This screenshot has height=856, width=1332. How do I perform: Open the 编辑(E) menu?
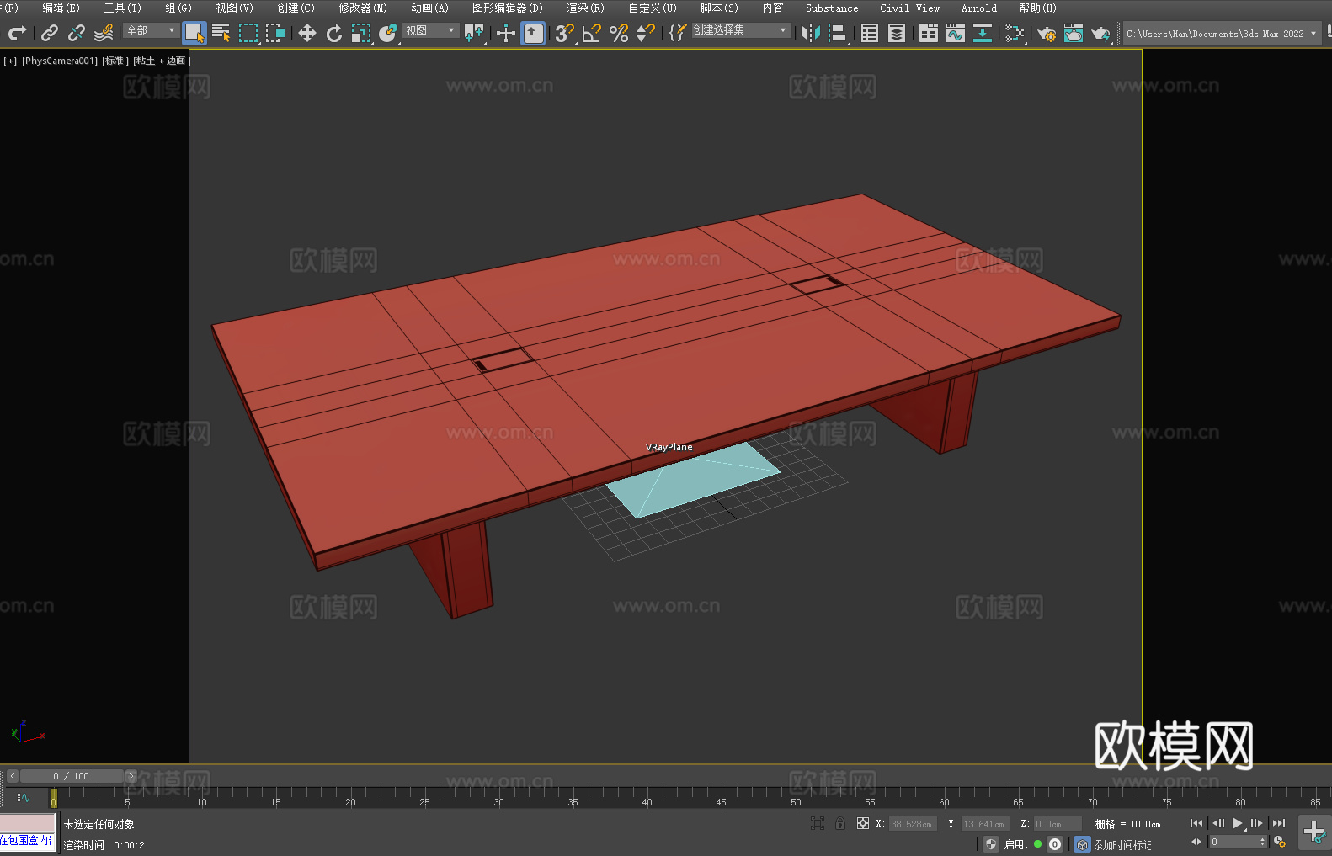point(61,8)
